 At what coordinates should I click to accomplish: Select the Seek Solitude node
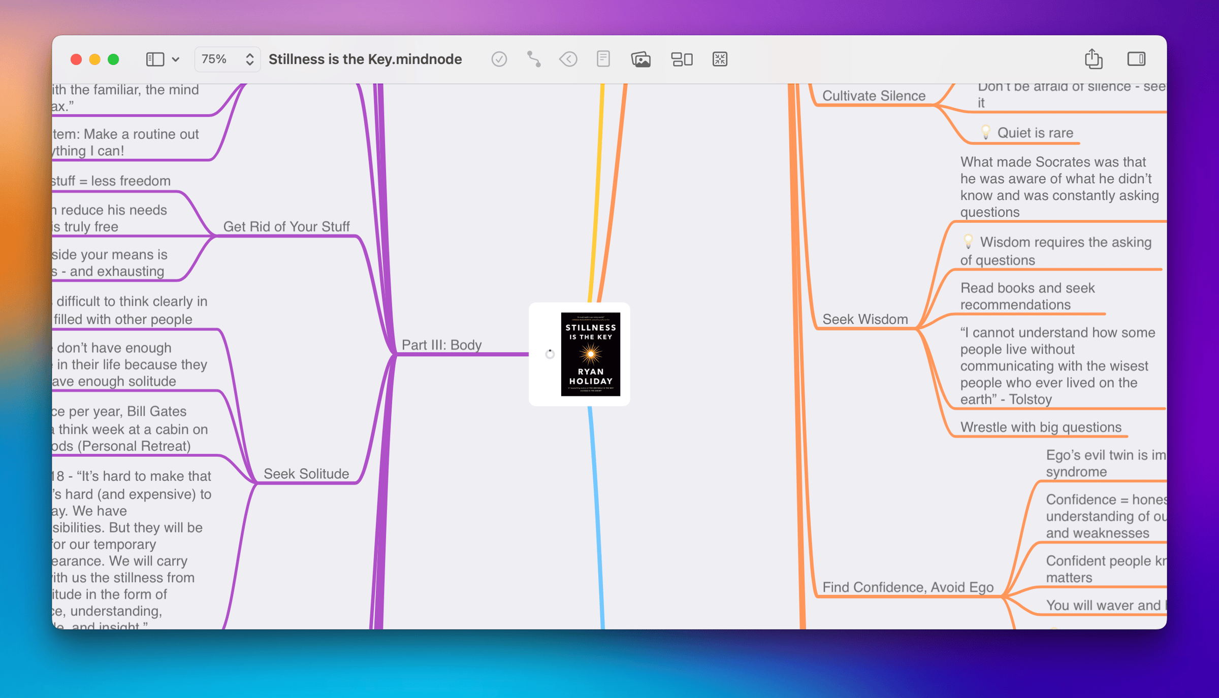click(306, 474)
